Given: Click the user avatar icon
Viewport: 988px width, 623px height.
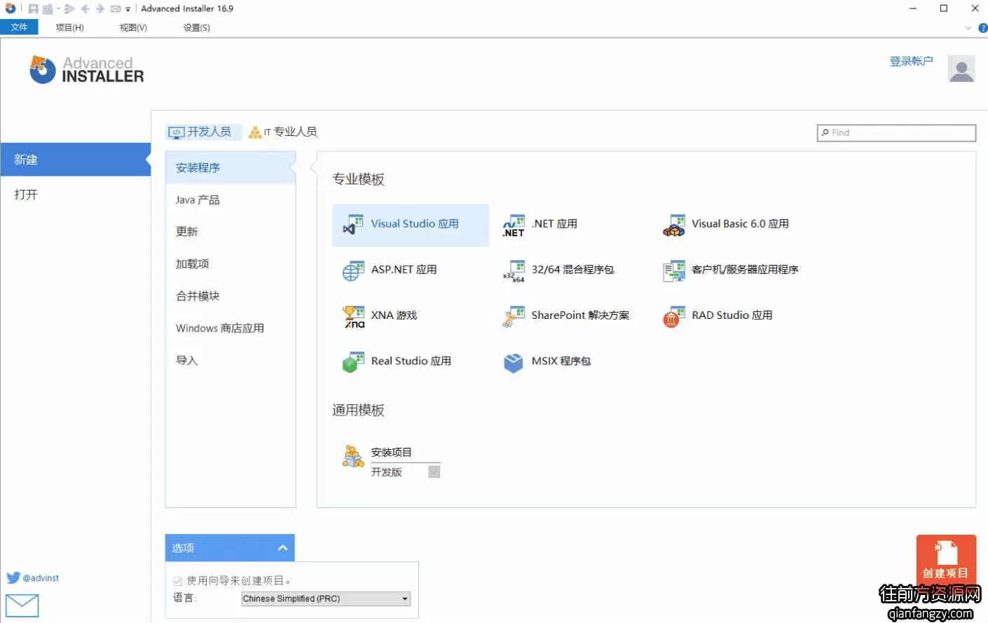Looking at the screenshot, I should coord(961,69).
